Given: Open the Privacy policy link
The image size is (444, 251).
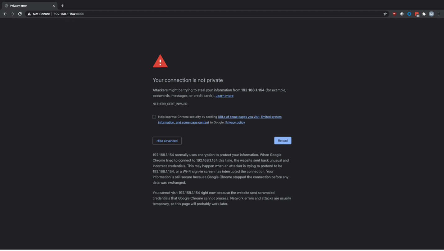Looking at the screenshot, I should tap(235, 123).
